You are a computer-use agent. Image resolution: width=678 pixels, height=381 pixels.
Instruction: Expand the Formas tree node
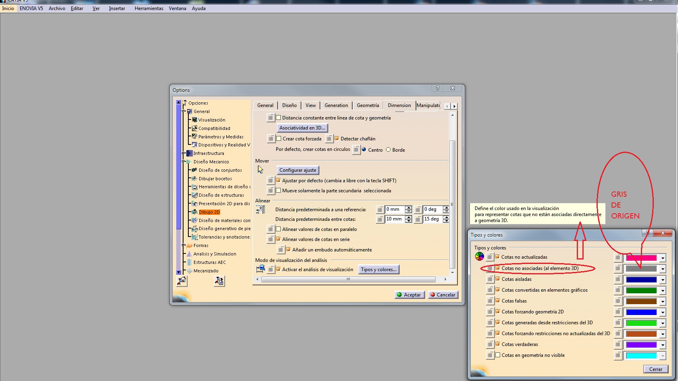click(x=184, y=245)
